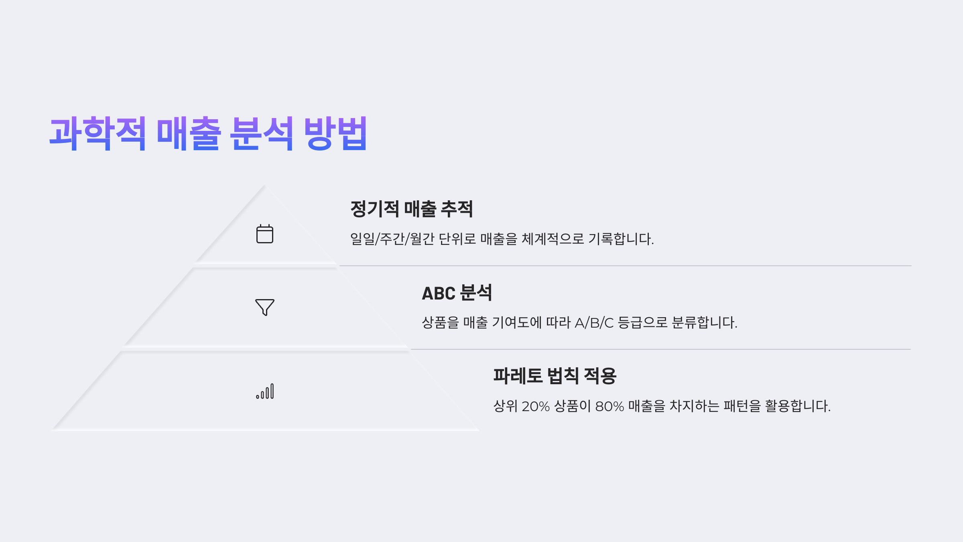Select the heading 정기적 매출 추적
The image size is (963, 542).
pos(412,209)
